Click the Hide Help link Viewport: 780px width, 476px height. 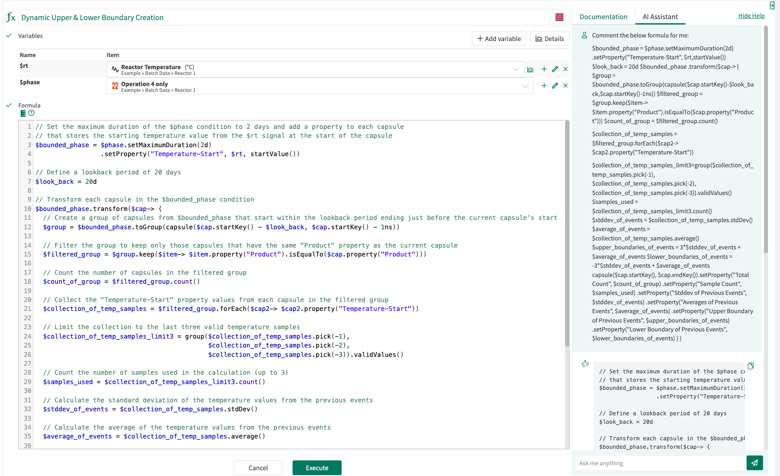(x=751, y=16)
